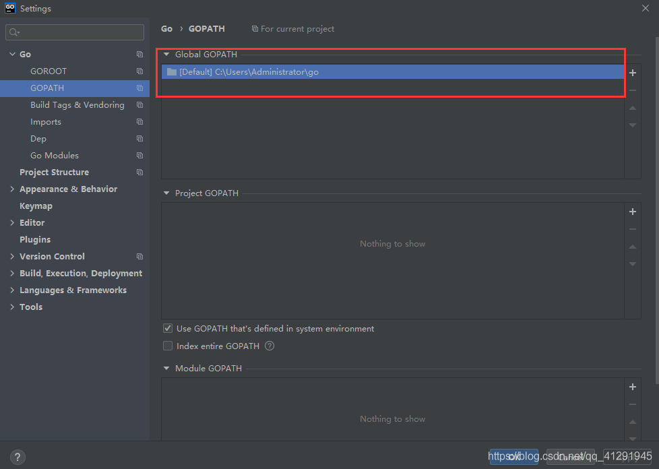Open Go Modules settings page
This screenshot has height=469, width=659.
55,156
